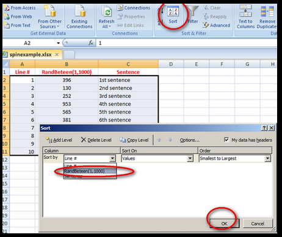Open the Connections item in ribbon
The image size is (282, 237).
pyautogui.click(x=134, y=8)
